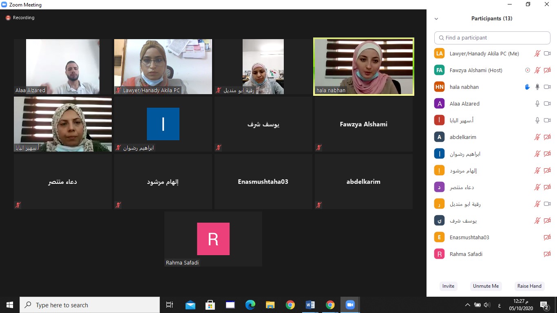
Task: Open Word from the taskbar
Action: click(x=310, y=305)
